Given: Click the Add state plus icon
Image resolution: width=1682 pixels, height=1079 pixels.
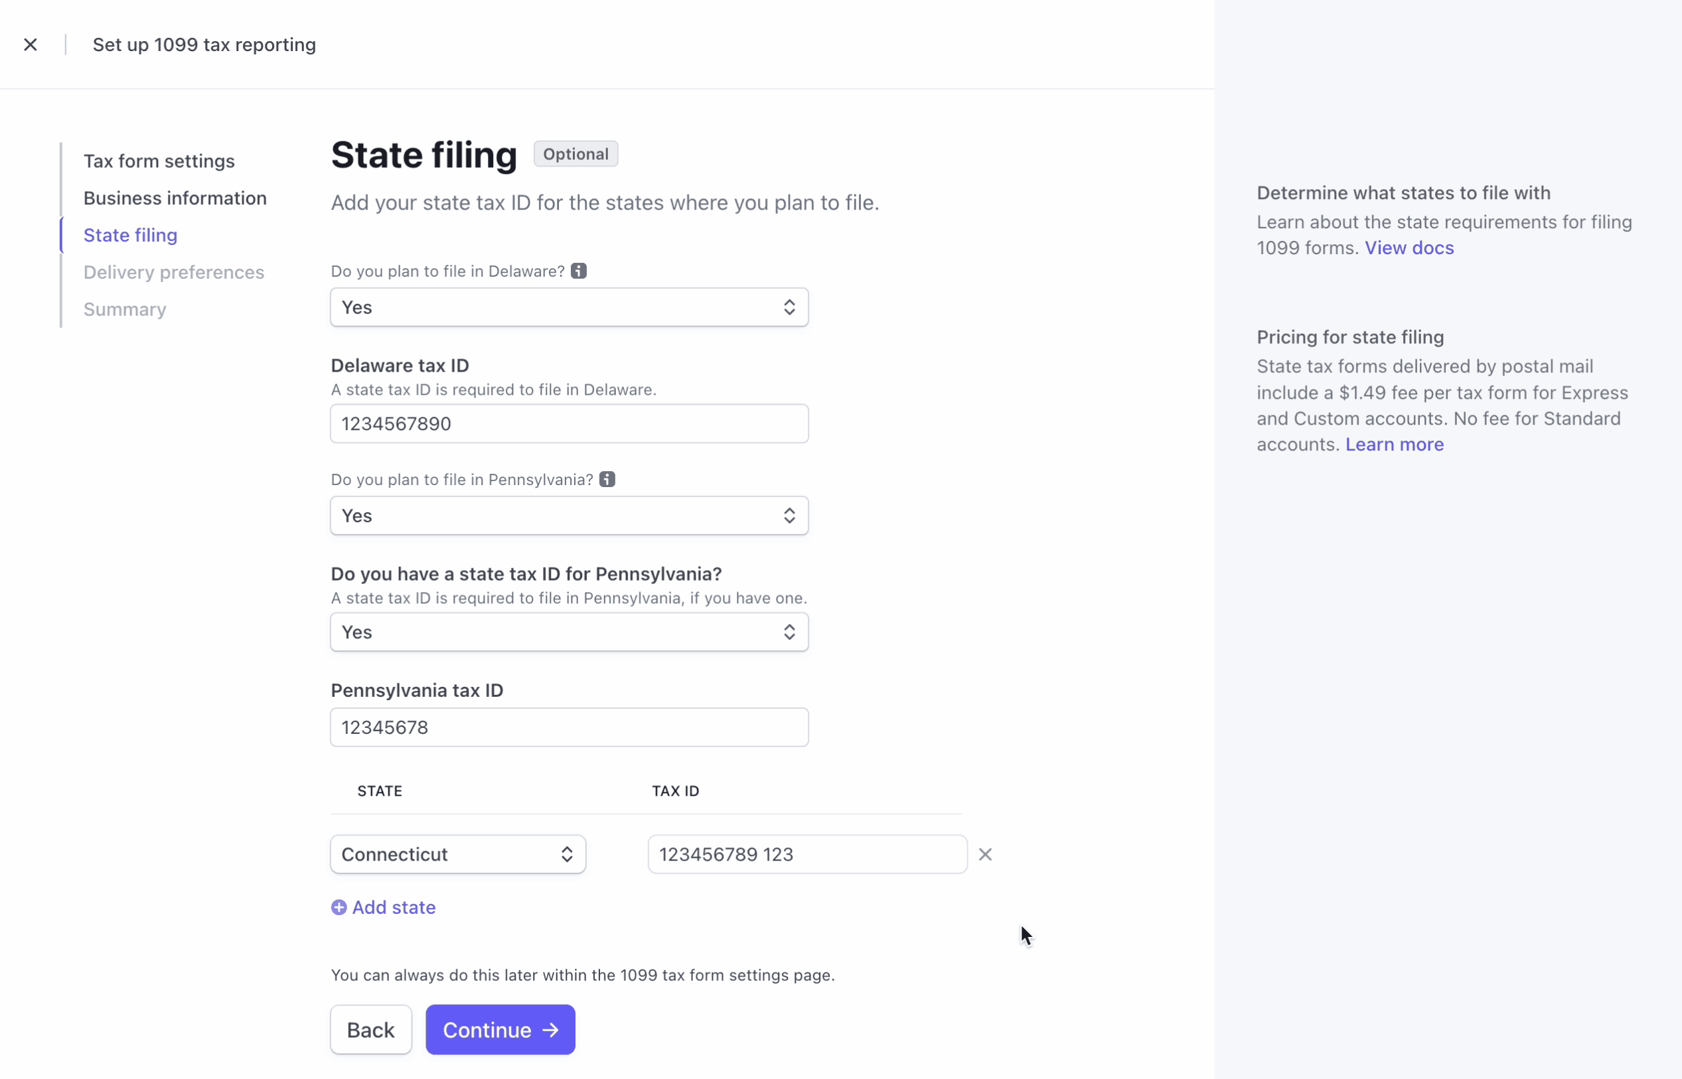Looking at the screenshot, I should tap(339, 907).
